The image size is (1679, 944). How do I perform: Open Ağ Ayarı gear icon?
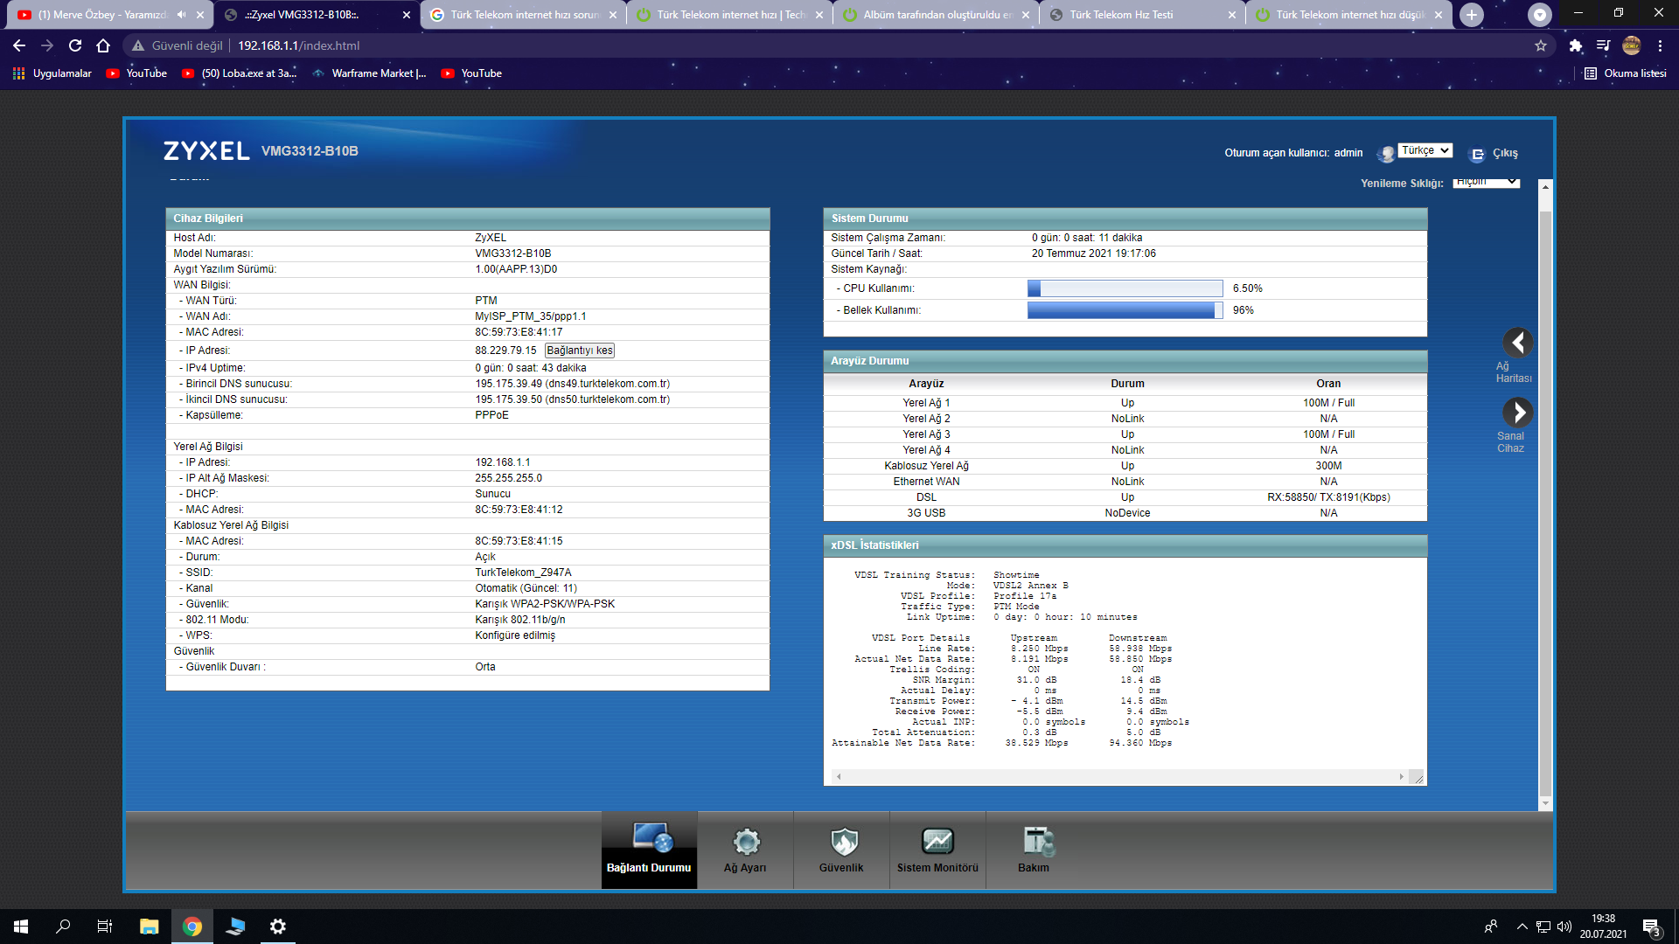pyautogui.click(x=745, y=841)
